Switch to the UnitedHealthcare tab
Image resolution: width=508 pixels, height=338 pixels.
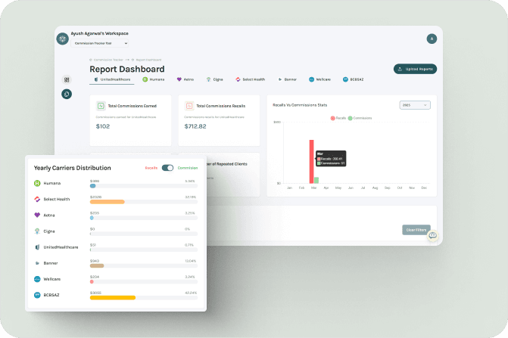tap(112, 79)
